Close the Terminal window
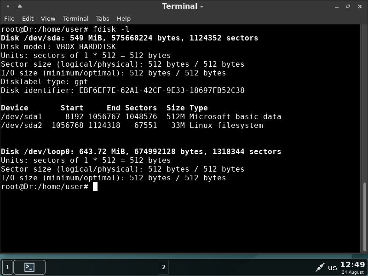The width and height of the screenshot is (368, 276). [359, 6]
